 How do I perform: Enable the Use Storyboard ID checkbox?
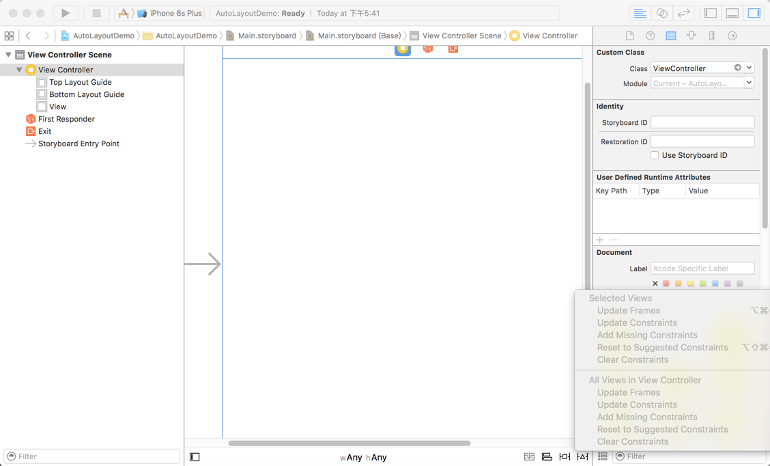point(655,155)
